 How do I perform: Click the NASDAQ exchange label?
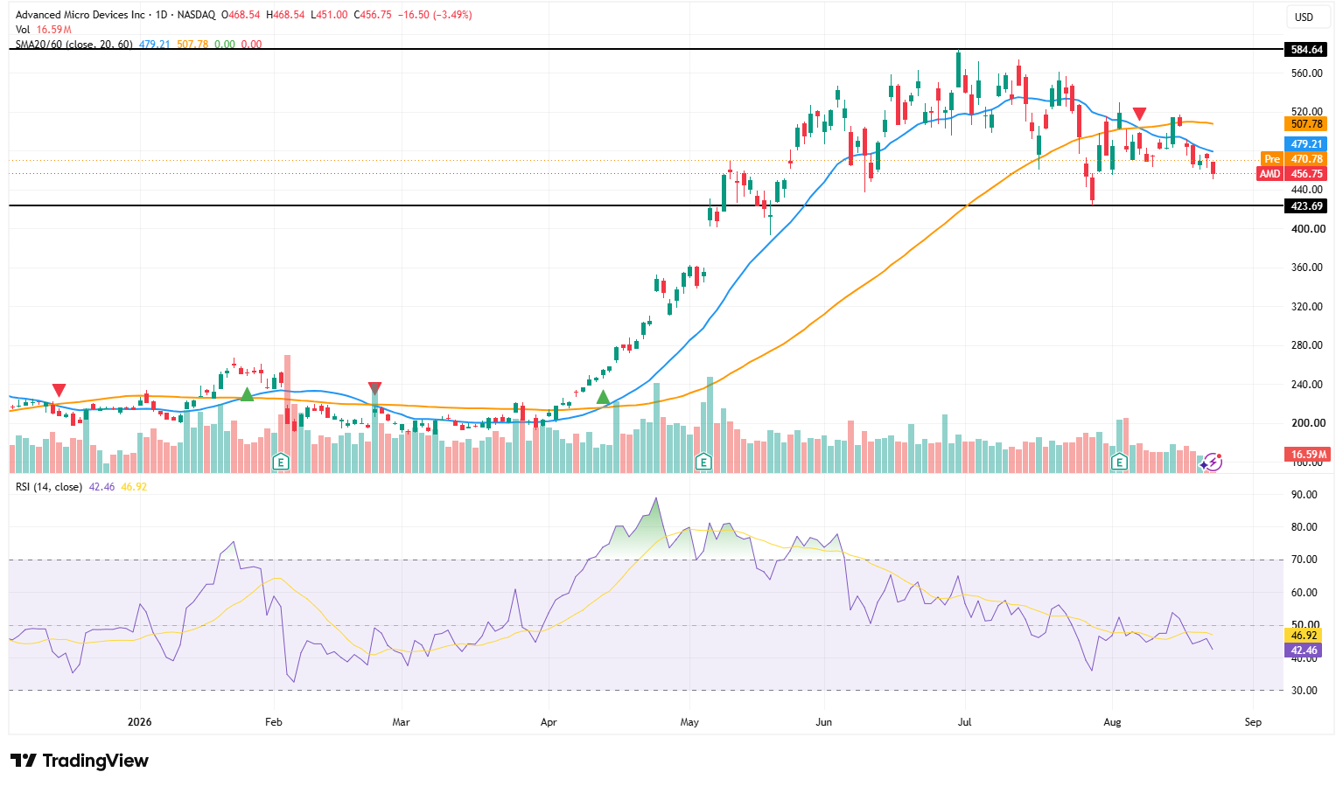196,15
